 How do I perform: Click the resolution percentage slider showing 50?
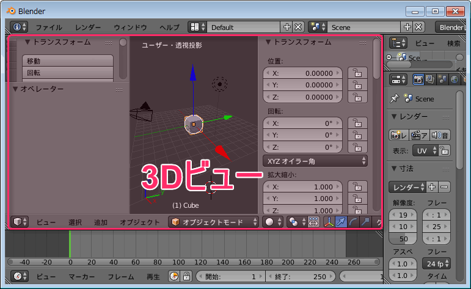click(x=403, y=239)
